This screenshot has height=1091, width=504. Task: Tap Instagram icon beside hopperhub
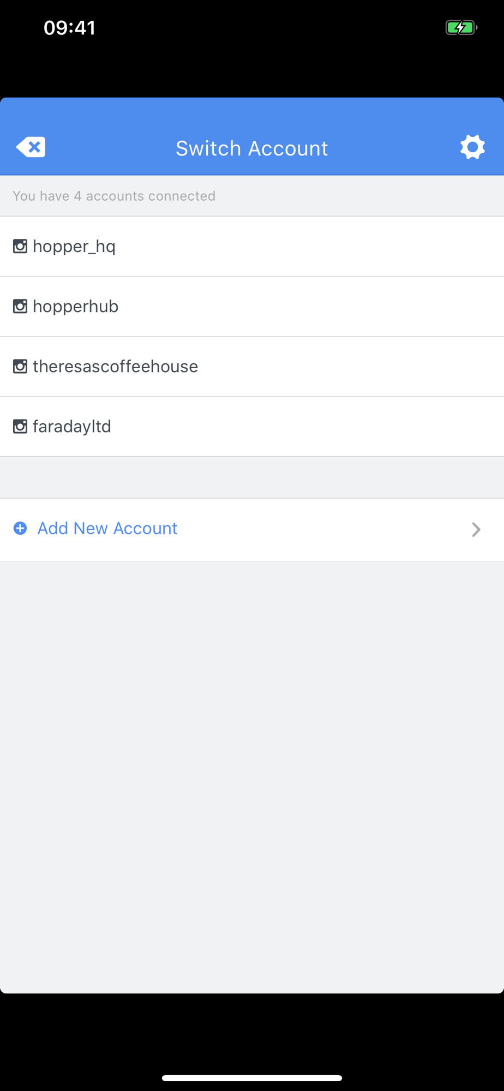coord(20,307)
